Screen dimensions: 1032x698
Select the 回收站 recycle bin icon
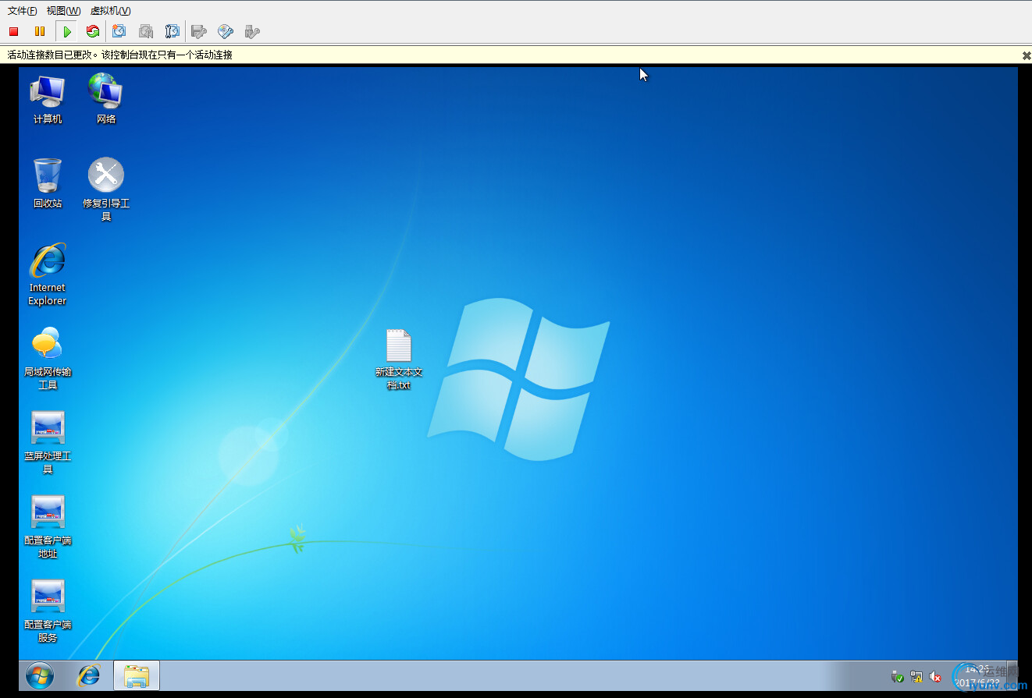(48, 183)
